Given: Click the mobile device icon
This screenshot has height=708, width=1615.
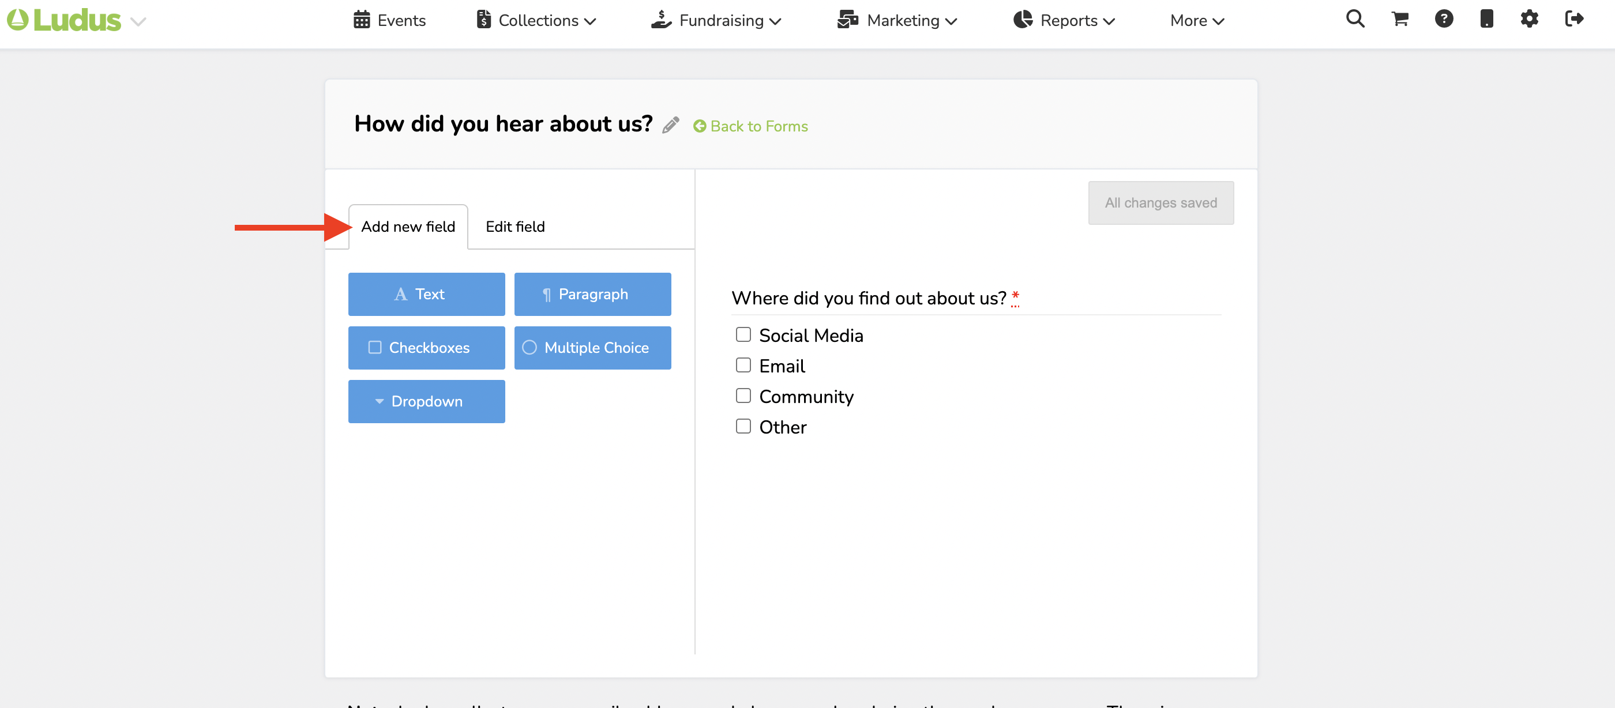Looking at the screenshot, I should point(1486,19).
